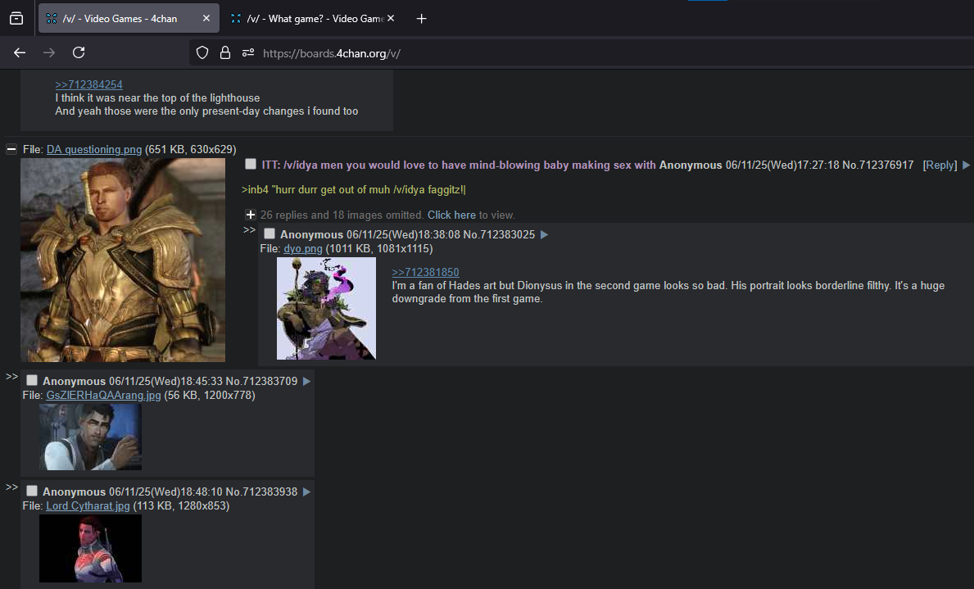Expand the GsZIERHaQAArang.jpg thumbnail

pos(91,437)
